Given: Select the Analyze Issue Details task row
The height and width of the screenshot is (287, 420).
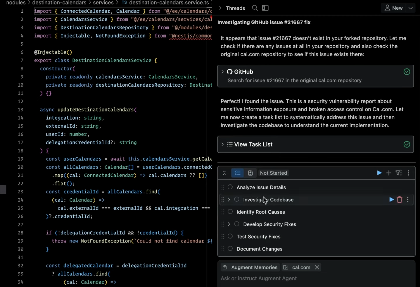Looking at the screenshot, I should click(x=317, y=187).
